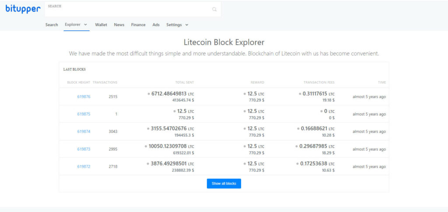This screenshot has width=448, height=212.
Task: Select the 194455.3 $ amount
Action: 184,135
